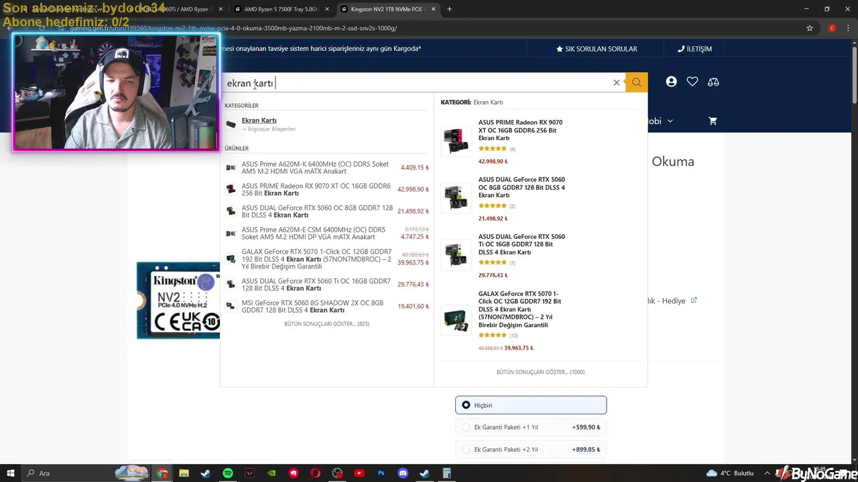The height and width of the screenshot is (482, 858).
Task: Open NVIDIA app from the taskbar
Action: (271, 473)
